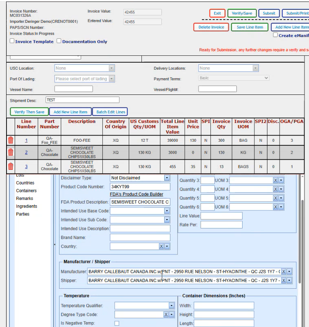Enable the Invoice Template checkbox
Screen dimensions: 309x327
point(12,41)
